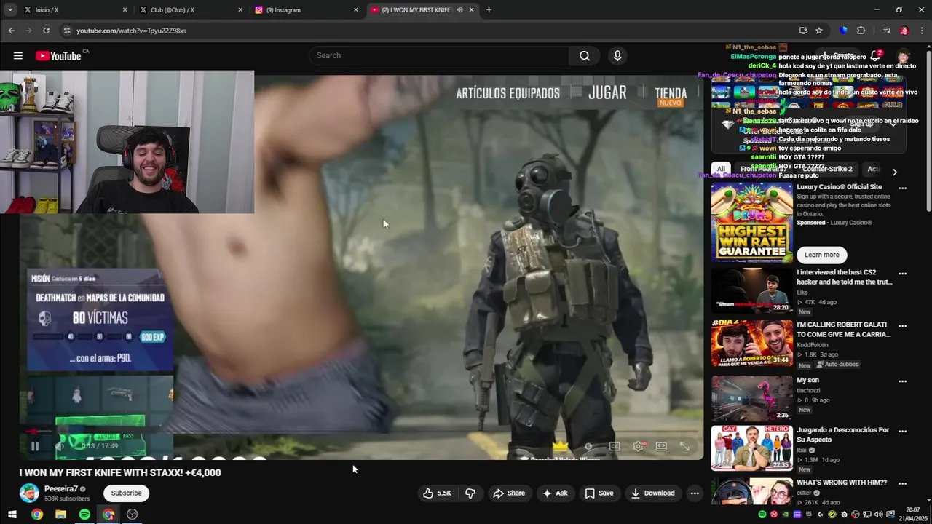Select the All filter chip
This screenshot has height=524, width=932.
(721, 169)
